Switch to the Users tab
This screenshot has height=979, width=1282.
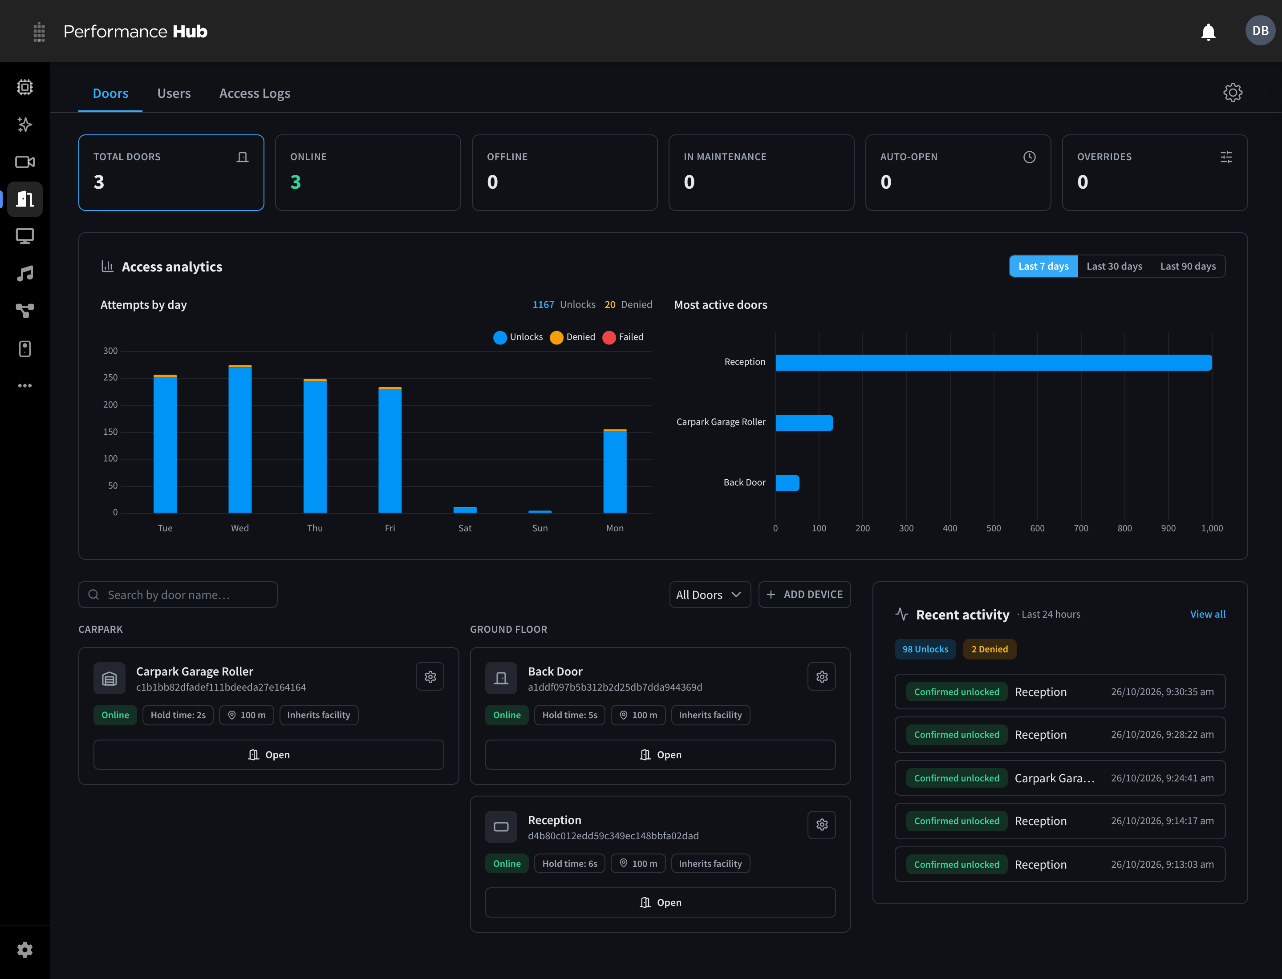[x=174, y=93]
